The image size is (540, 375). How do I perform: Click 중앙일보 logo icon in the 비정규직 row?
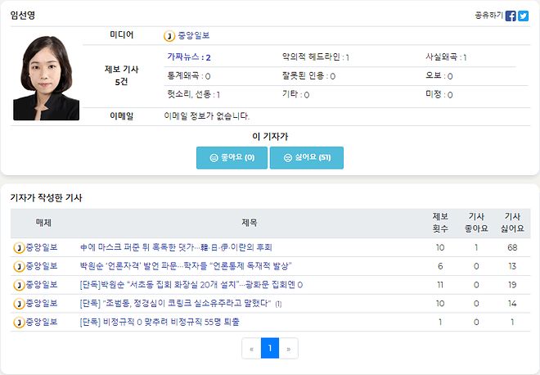click(19, 323)
